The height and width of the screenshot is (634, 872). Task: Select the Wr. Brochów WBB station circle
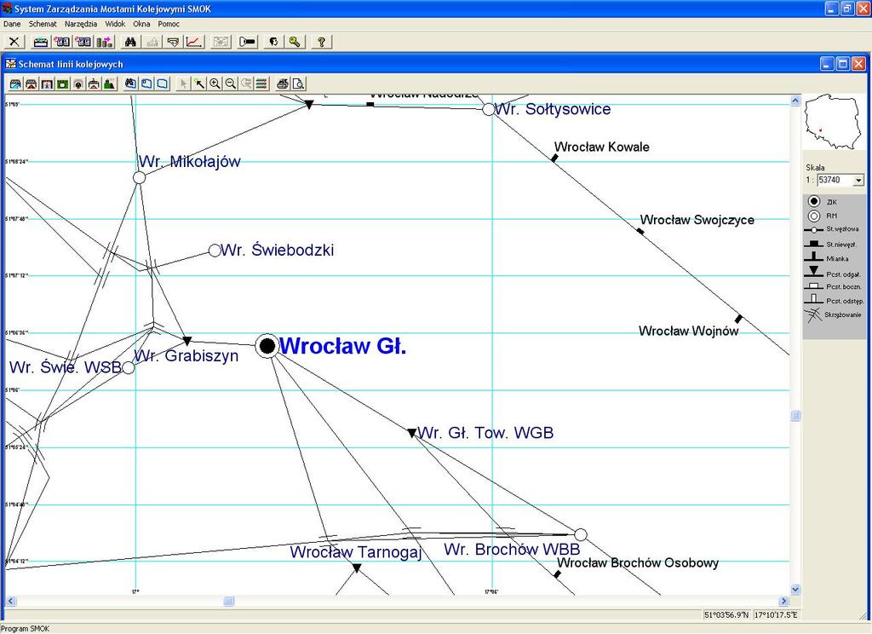tap(581, 535)
